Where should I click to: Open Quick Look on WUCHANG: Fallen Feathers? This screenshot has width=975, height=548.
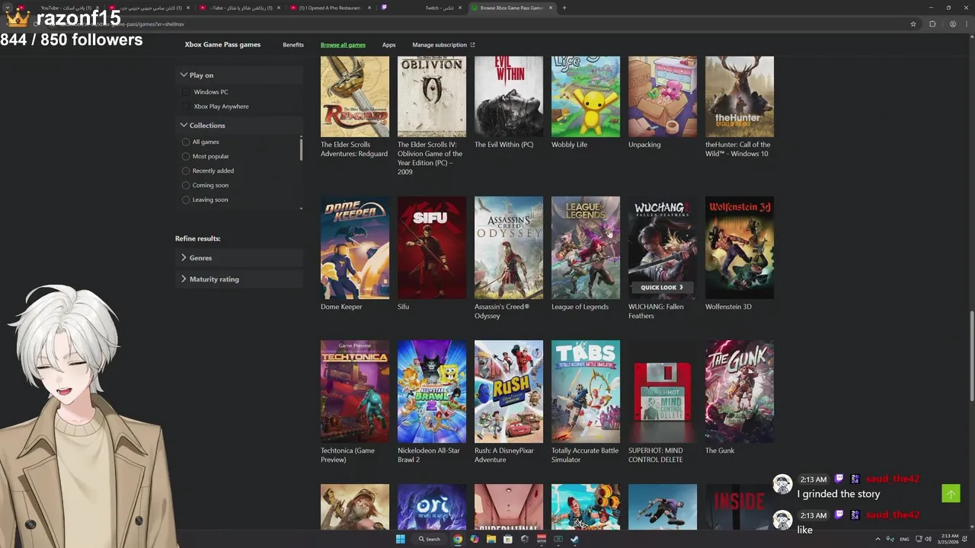coord(662,288)
